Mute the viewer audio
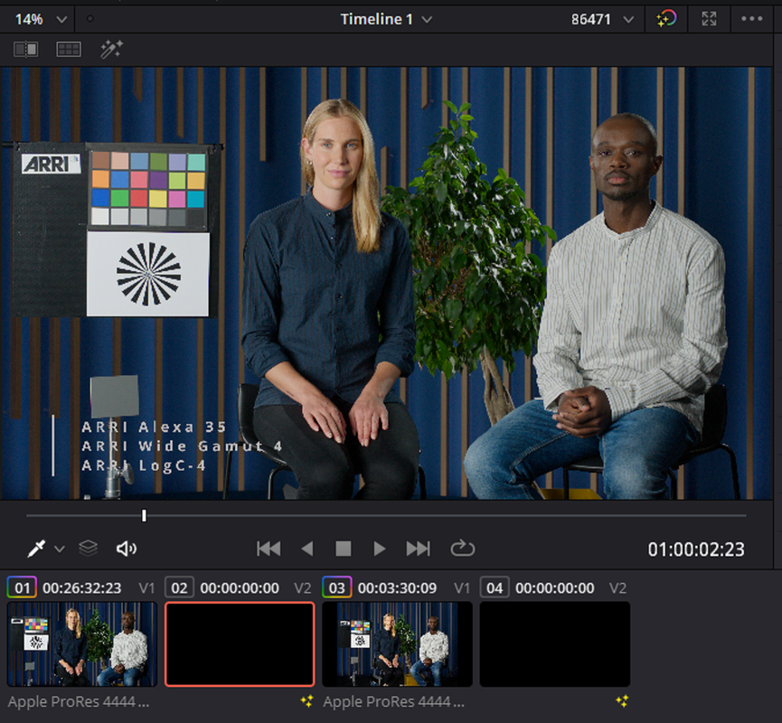 [x=127, y=549]
